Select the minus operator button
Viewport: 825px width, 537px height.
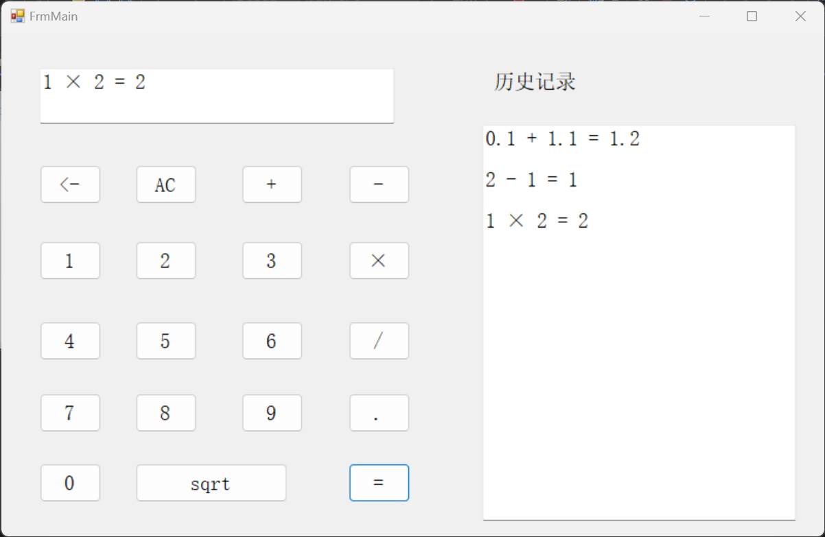pos(379,184)
